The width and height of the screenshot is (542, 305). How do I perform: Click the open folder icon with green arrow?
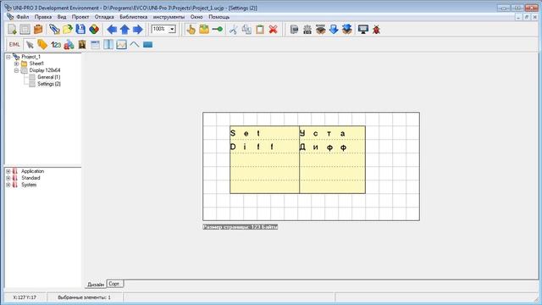pos(68,30)
